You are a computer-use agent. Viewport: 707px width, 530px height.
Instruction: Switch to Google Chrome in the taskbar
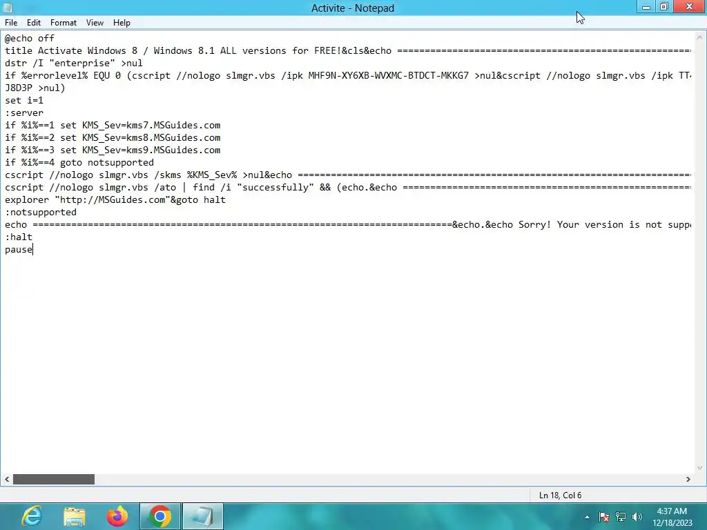[x=160, y=516]
